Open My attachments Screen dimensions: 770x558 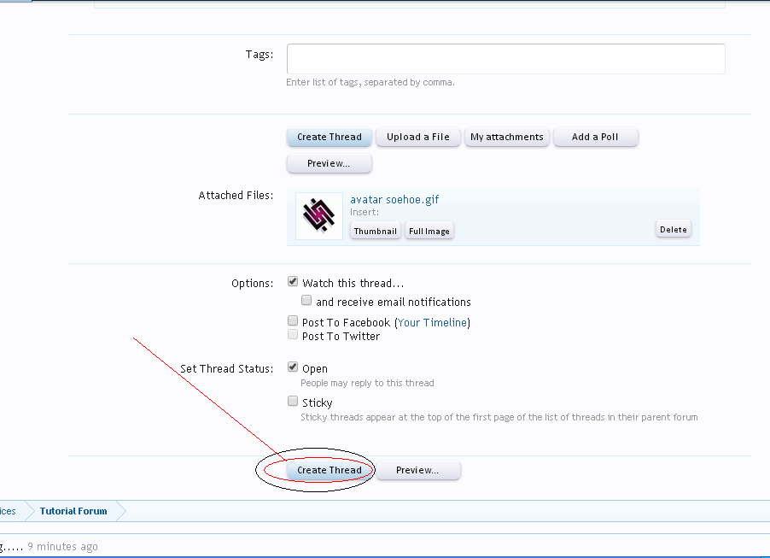click(x=506, y=137)
